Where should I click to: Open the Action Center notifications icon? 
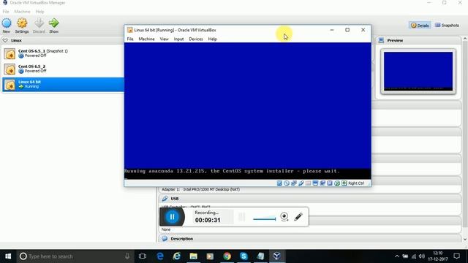click(x=456, y=256)
